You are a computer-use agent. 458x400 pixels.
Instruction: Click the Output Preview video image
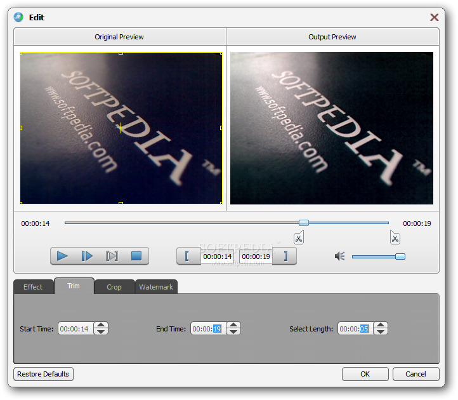tap(332, 128)
